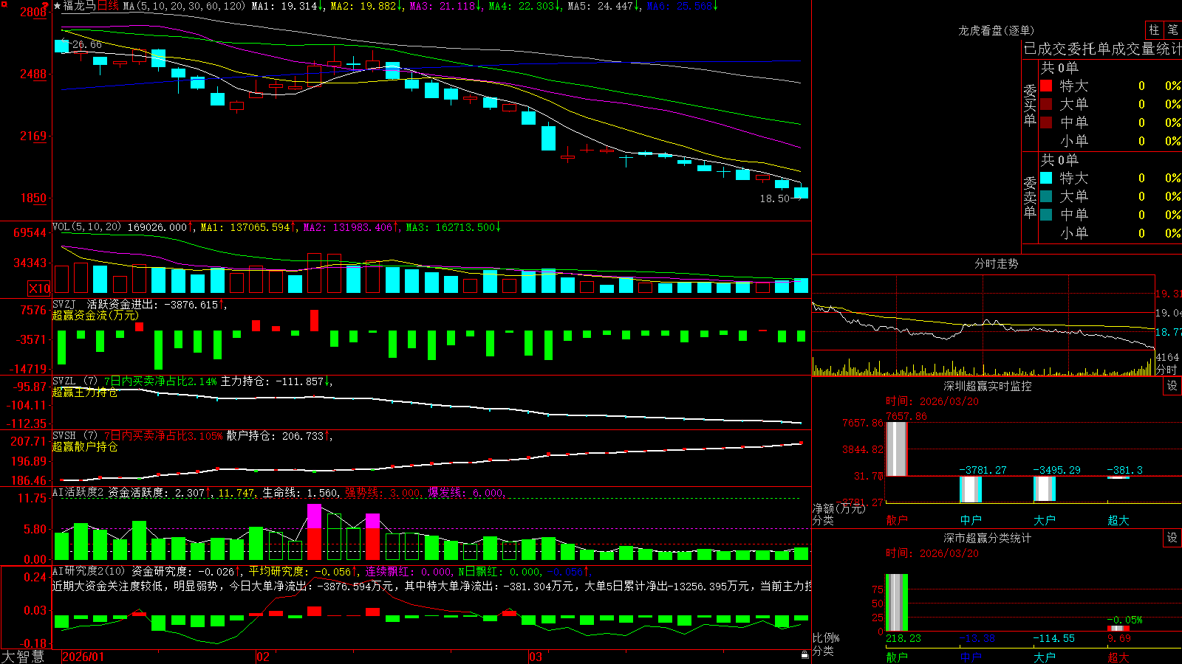Click the AI研究度2(10) indicator name
This screenshot has width=1182, height=664.
(x=89, y=571)
